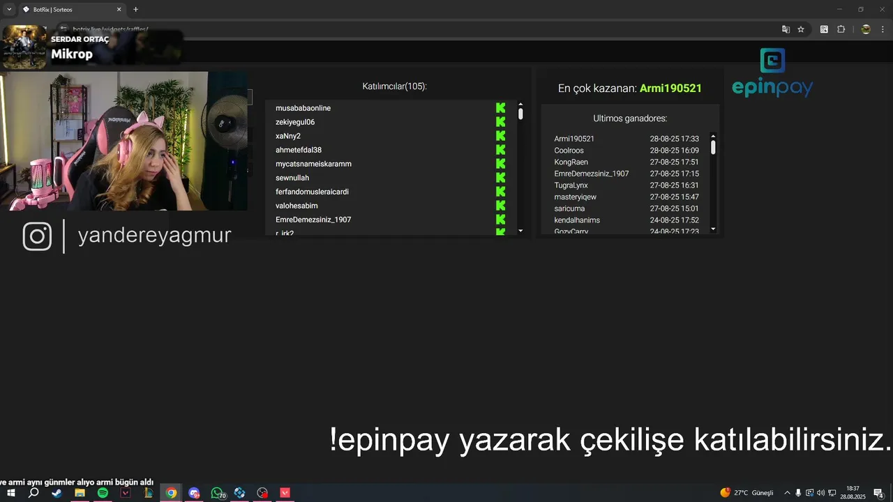Select participant mycatsnameiskaramm
893x502 pixels.
click(x=313, y=164)
